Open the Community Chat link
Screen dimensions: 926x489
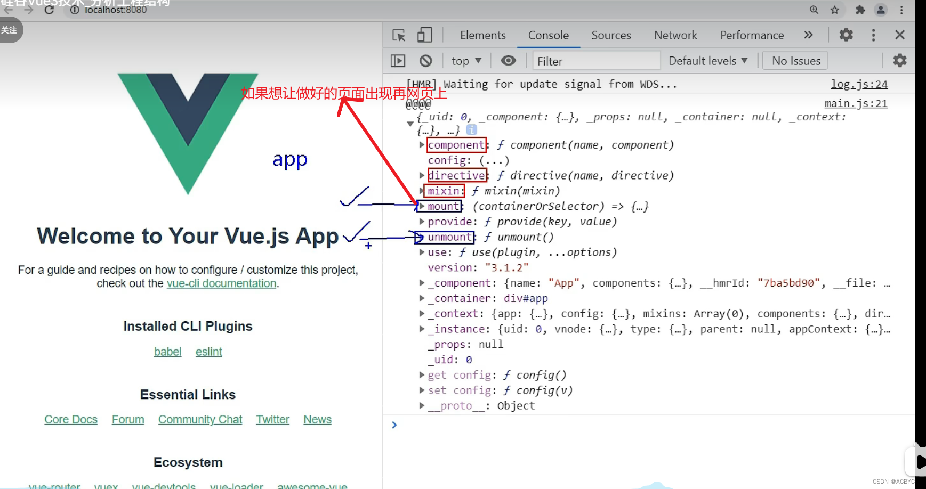tap(200, 420)
